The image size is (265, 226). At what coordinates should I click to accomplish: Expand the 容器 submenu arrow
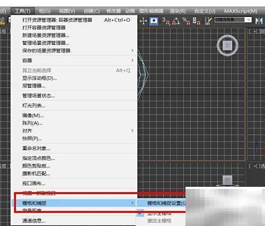[132, 60]
